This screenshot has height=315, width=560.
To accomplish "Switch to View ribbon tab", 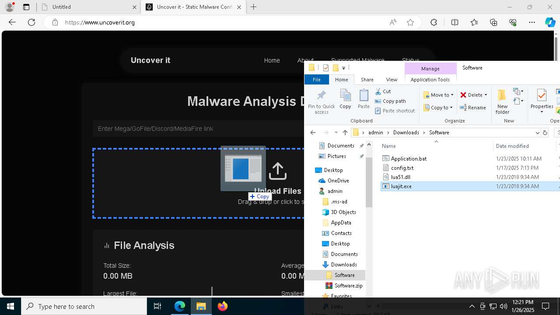I will (392, 80).
